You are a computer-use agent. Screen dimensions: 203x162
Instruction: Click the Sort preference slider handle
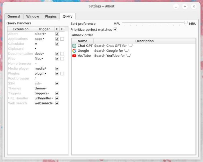(x=186, y=23)
